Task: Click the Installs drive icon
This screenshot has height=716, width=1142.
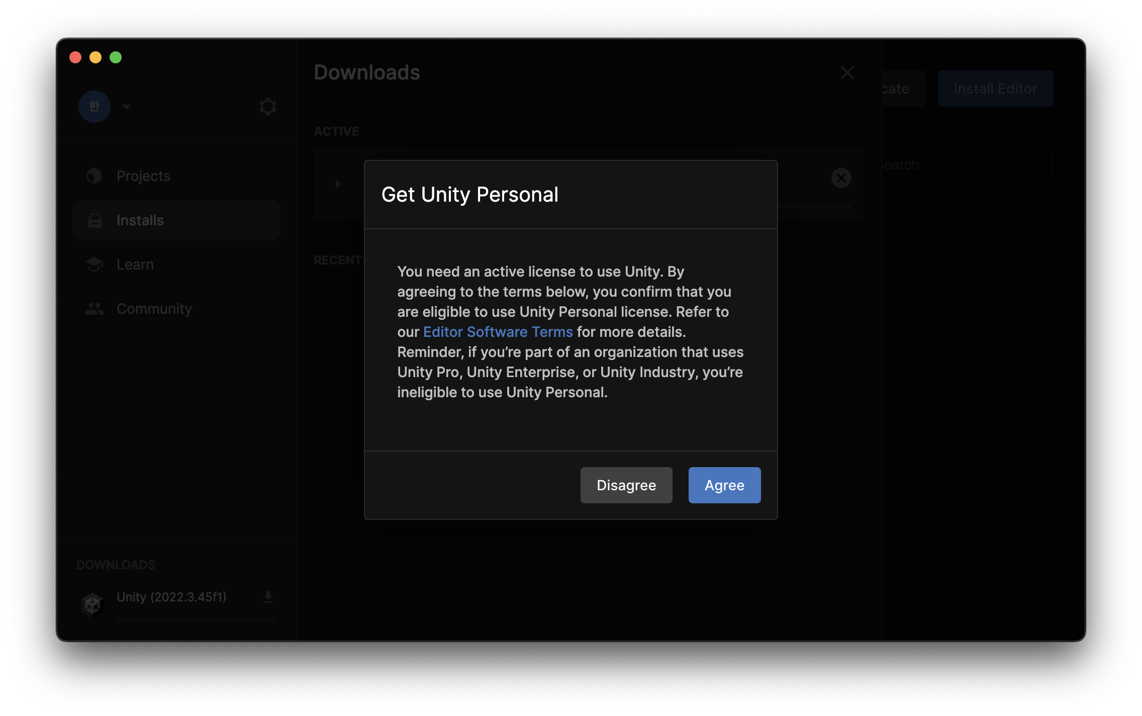Action: coord(94,220)
